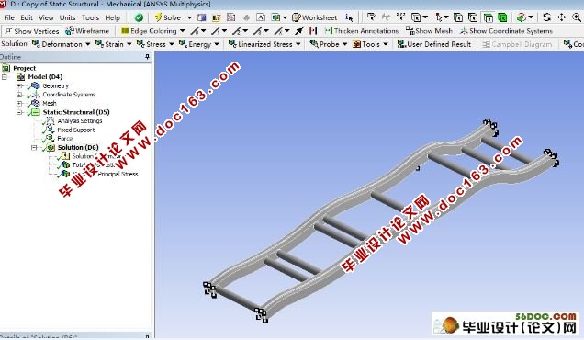Open the Worksheet view
Screen dimensions: 584x340
(x=315, y=17)
